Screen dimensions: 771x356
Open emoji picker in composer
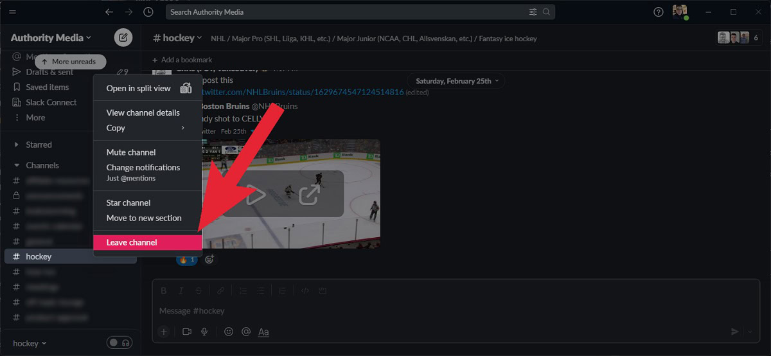coord(228,332)
